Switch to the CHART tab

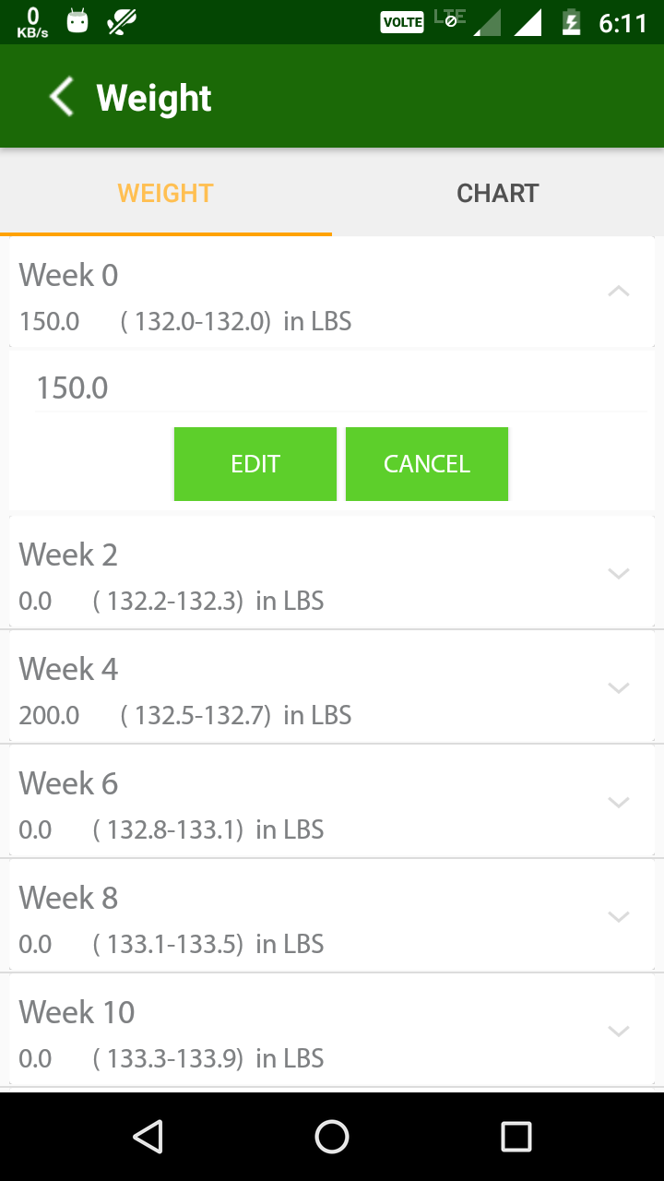498,193
